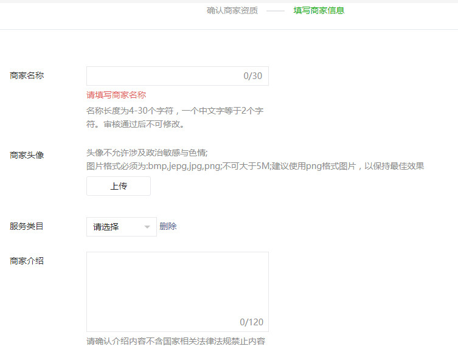Click the red 请填写商家名称 error message

(116, 95)
